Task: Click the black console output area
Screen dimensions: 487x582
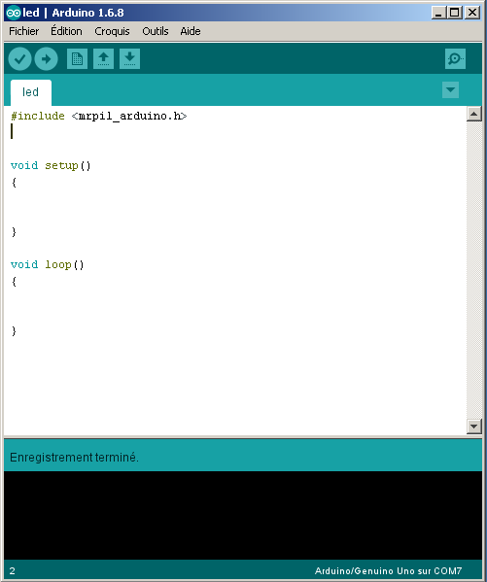Action: point(243,515)
